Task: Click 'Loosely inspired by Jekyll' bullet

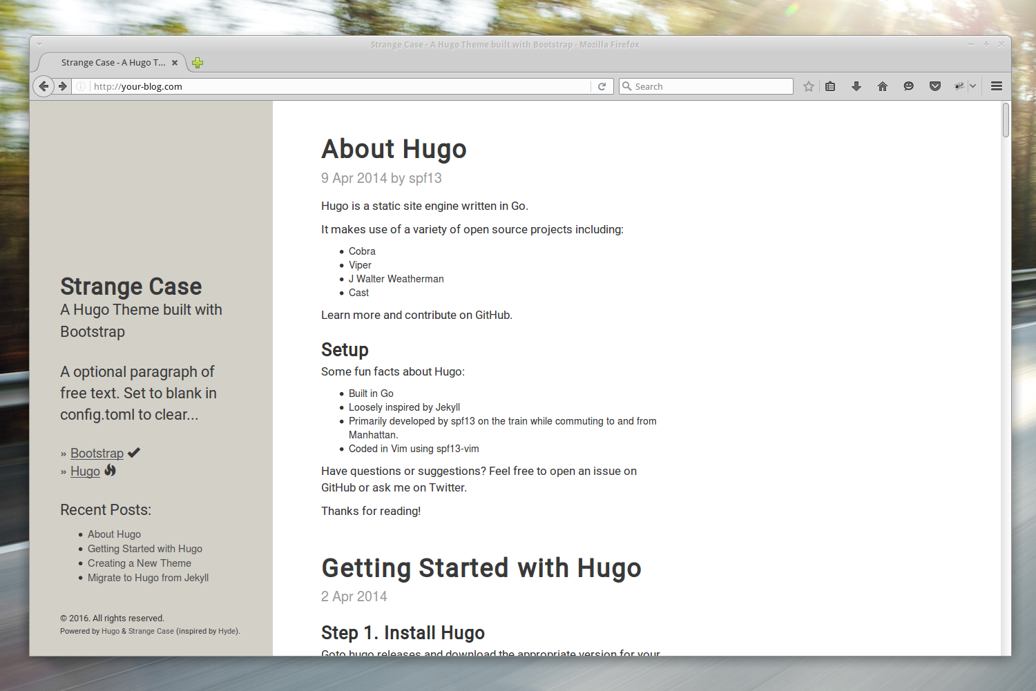Action: (x=404, y=407)
